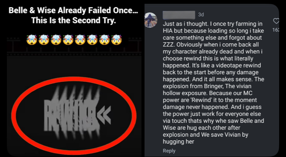Click the comment's opening line "Just as i thought"

point(186,24)
